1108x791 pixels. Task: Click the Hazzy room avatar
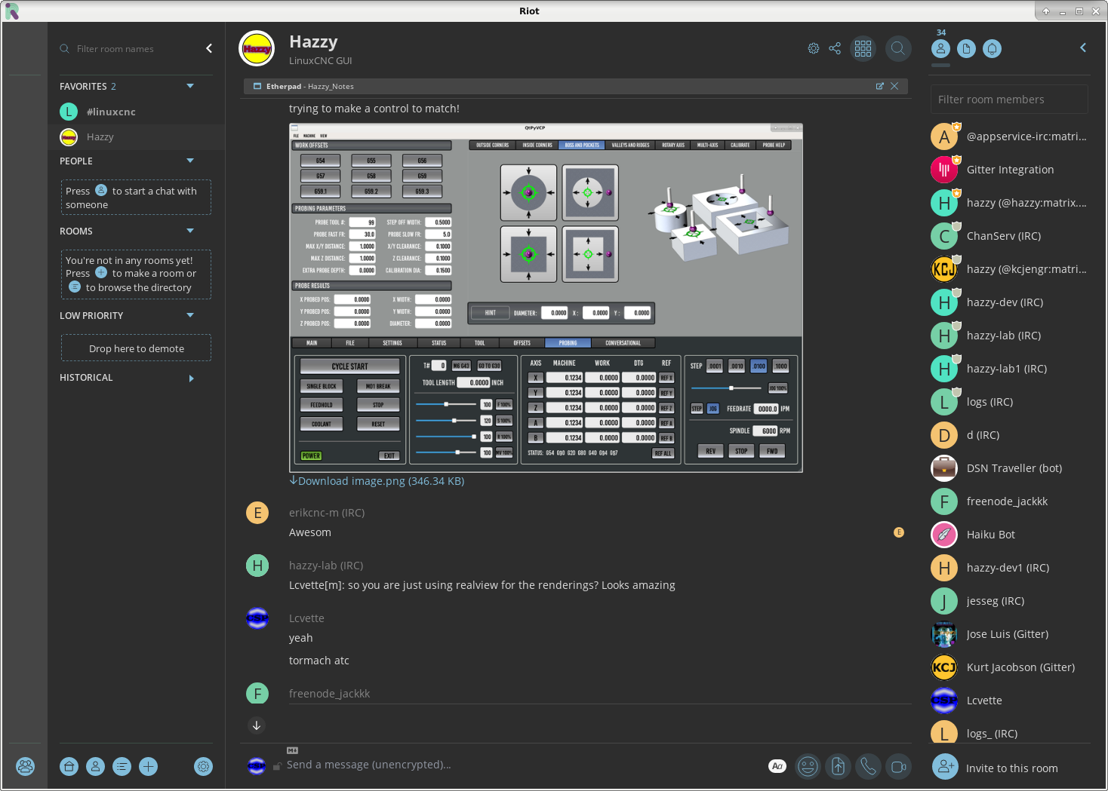point(257,48)
